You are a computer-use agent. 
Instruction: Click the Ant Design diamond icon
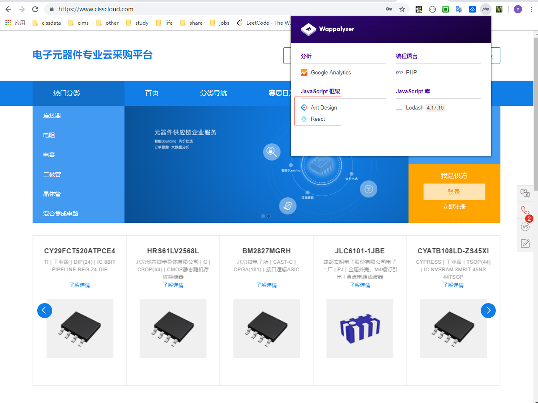(x=304, y=107)
